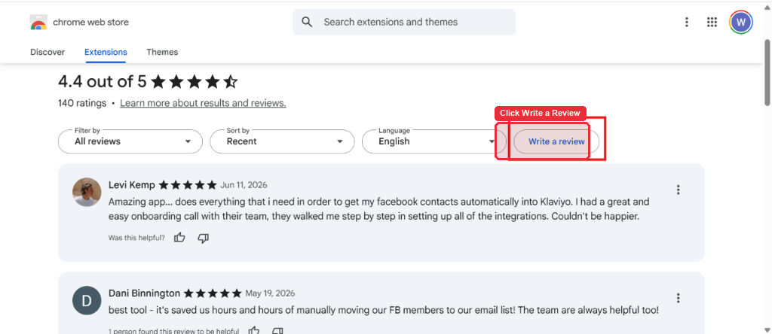Click the 140 ratings text

pyautogui.click(x=82, y=103)
